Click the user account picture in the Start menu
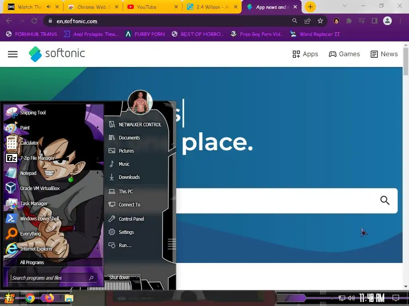The height and width of the screenshot is (306, 409). click(x=140, y=102)
